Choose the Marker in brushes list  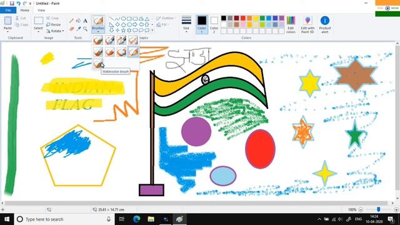click(x=121, y=52)
